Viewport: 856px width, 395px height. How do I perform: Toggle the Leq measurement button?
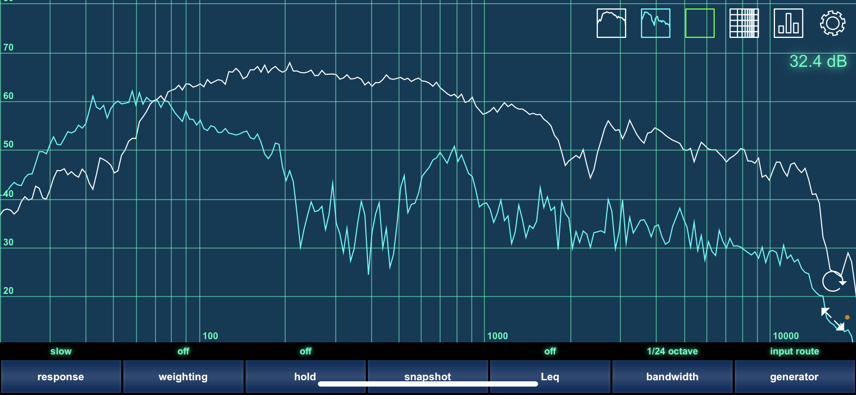[550, 377]
